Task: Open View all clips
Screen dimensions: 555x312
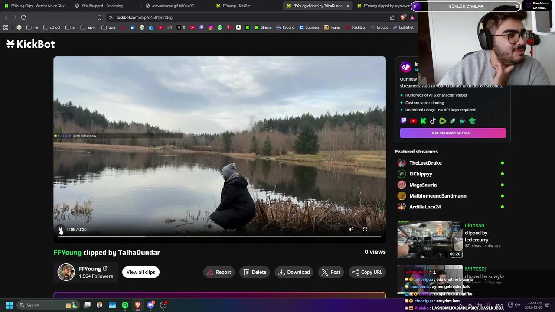Action: pos(141,272)
